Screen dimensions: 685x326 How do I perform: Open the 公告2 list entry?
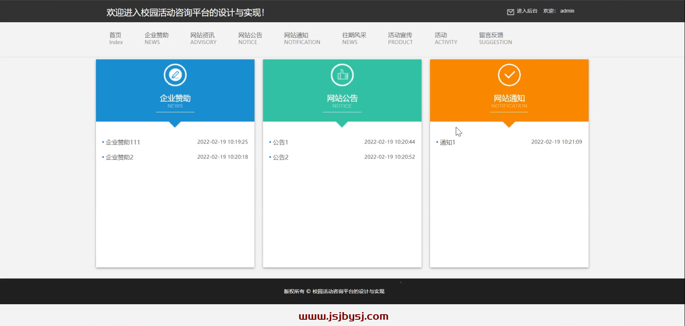point(280,157)
